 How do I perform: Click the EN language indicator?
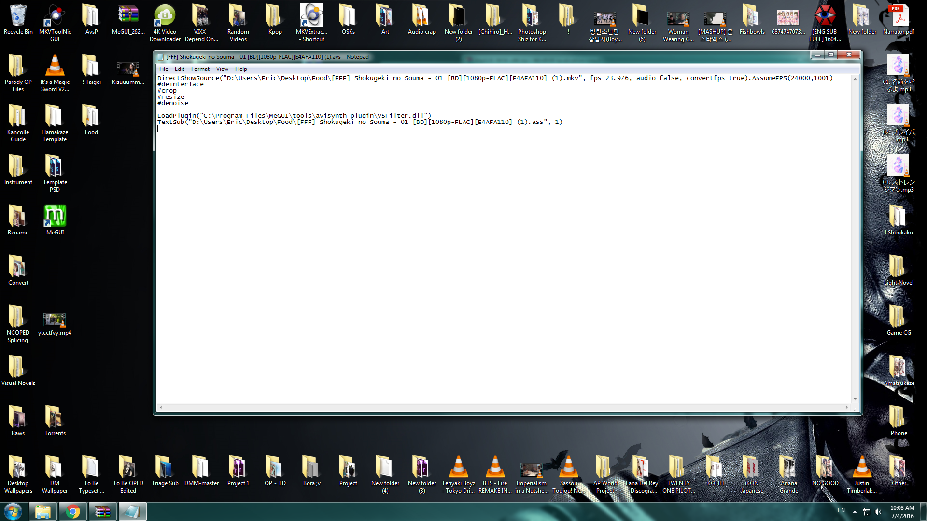click(x=841, y=510)
